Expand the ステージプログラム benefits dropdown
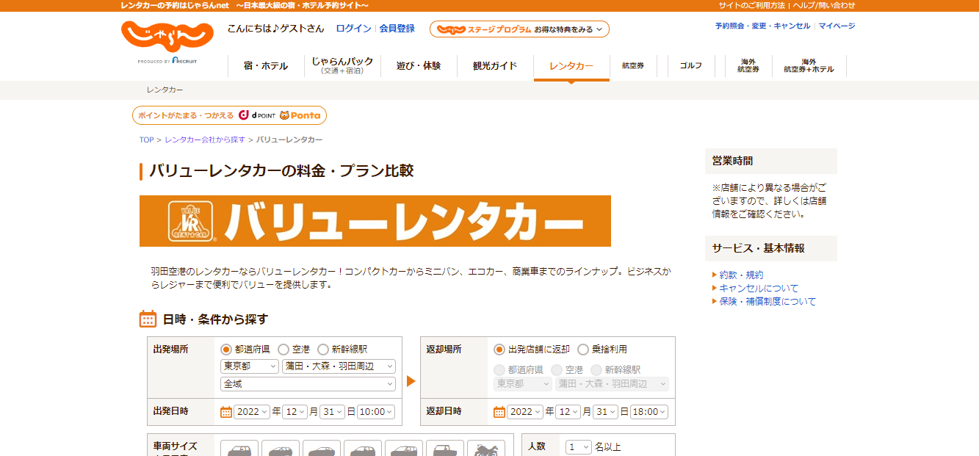This screenshot has width=979, height=456. pyautogui.click(x=519, y=29)
